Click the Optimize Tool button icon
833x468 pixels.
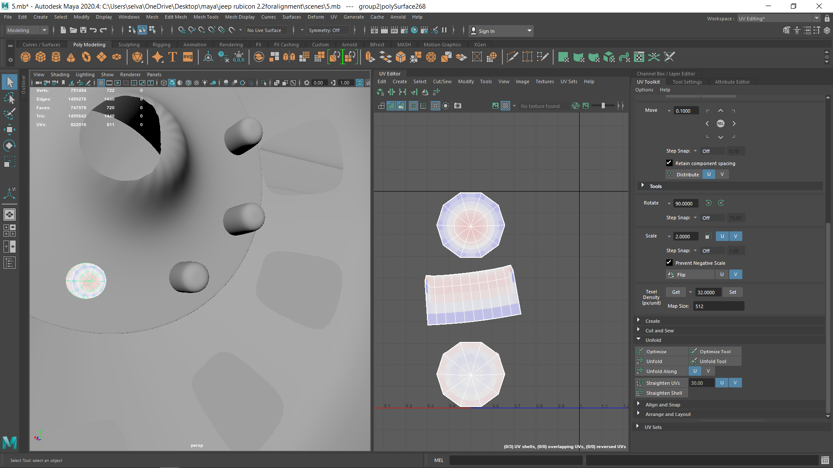(x=693, y=351)
